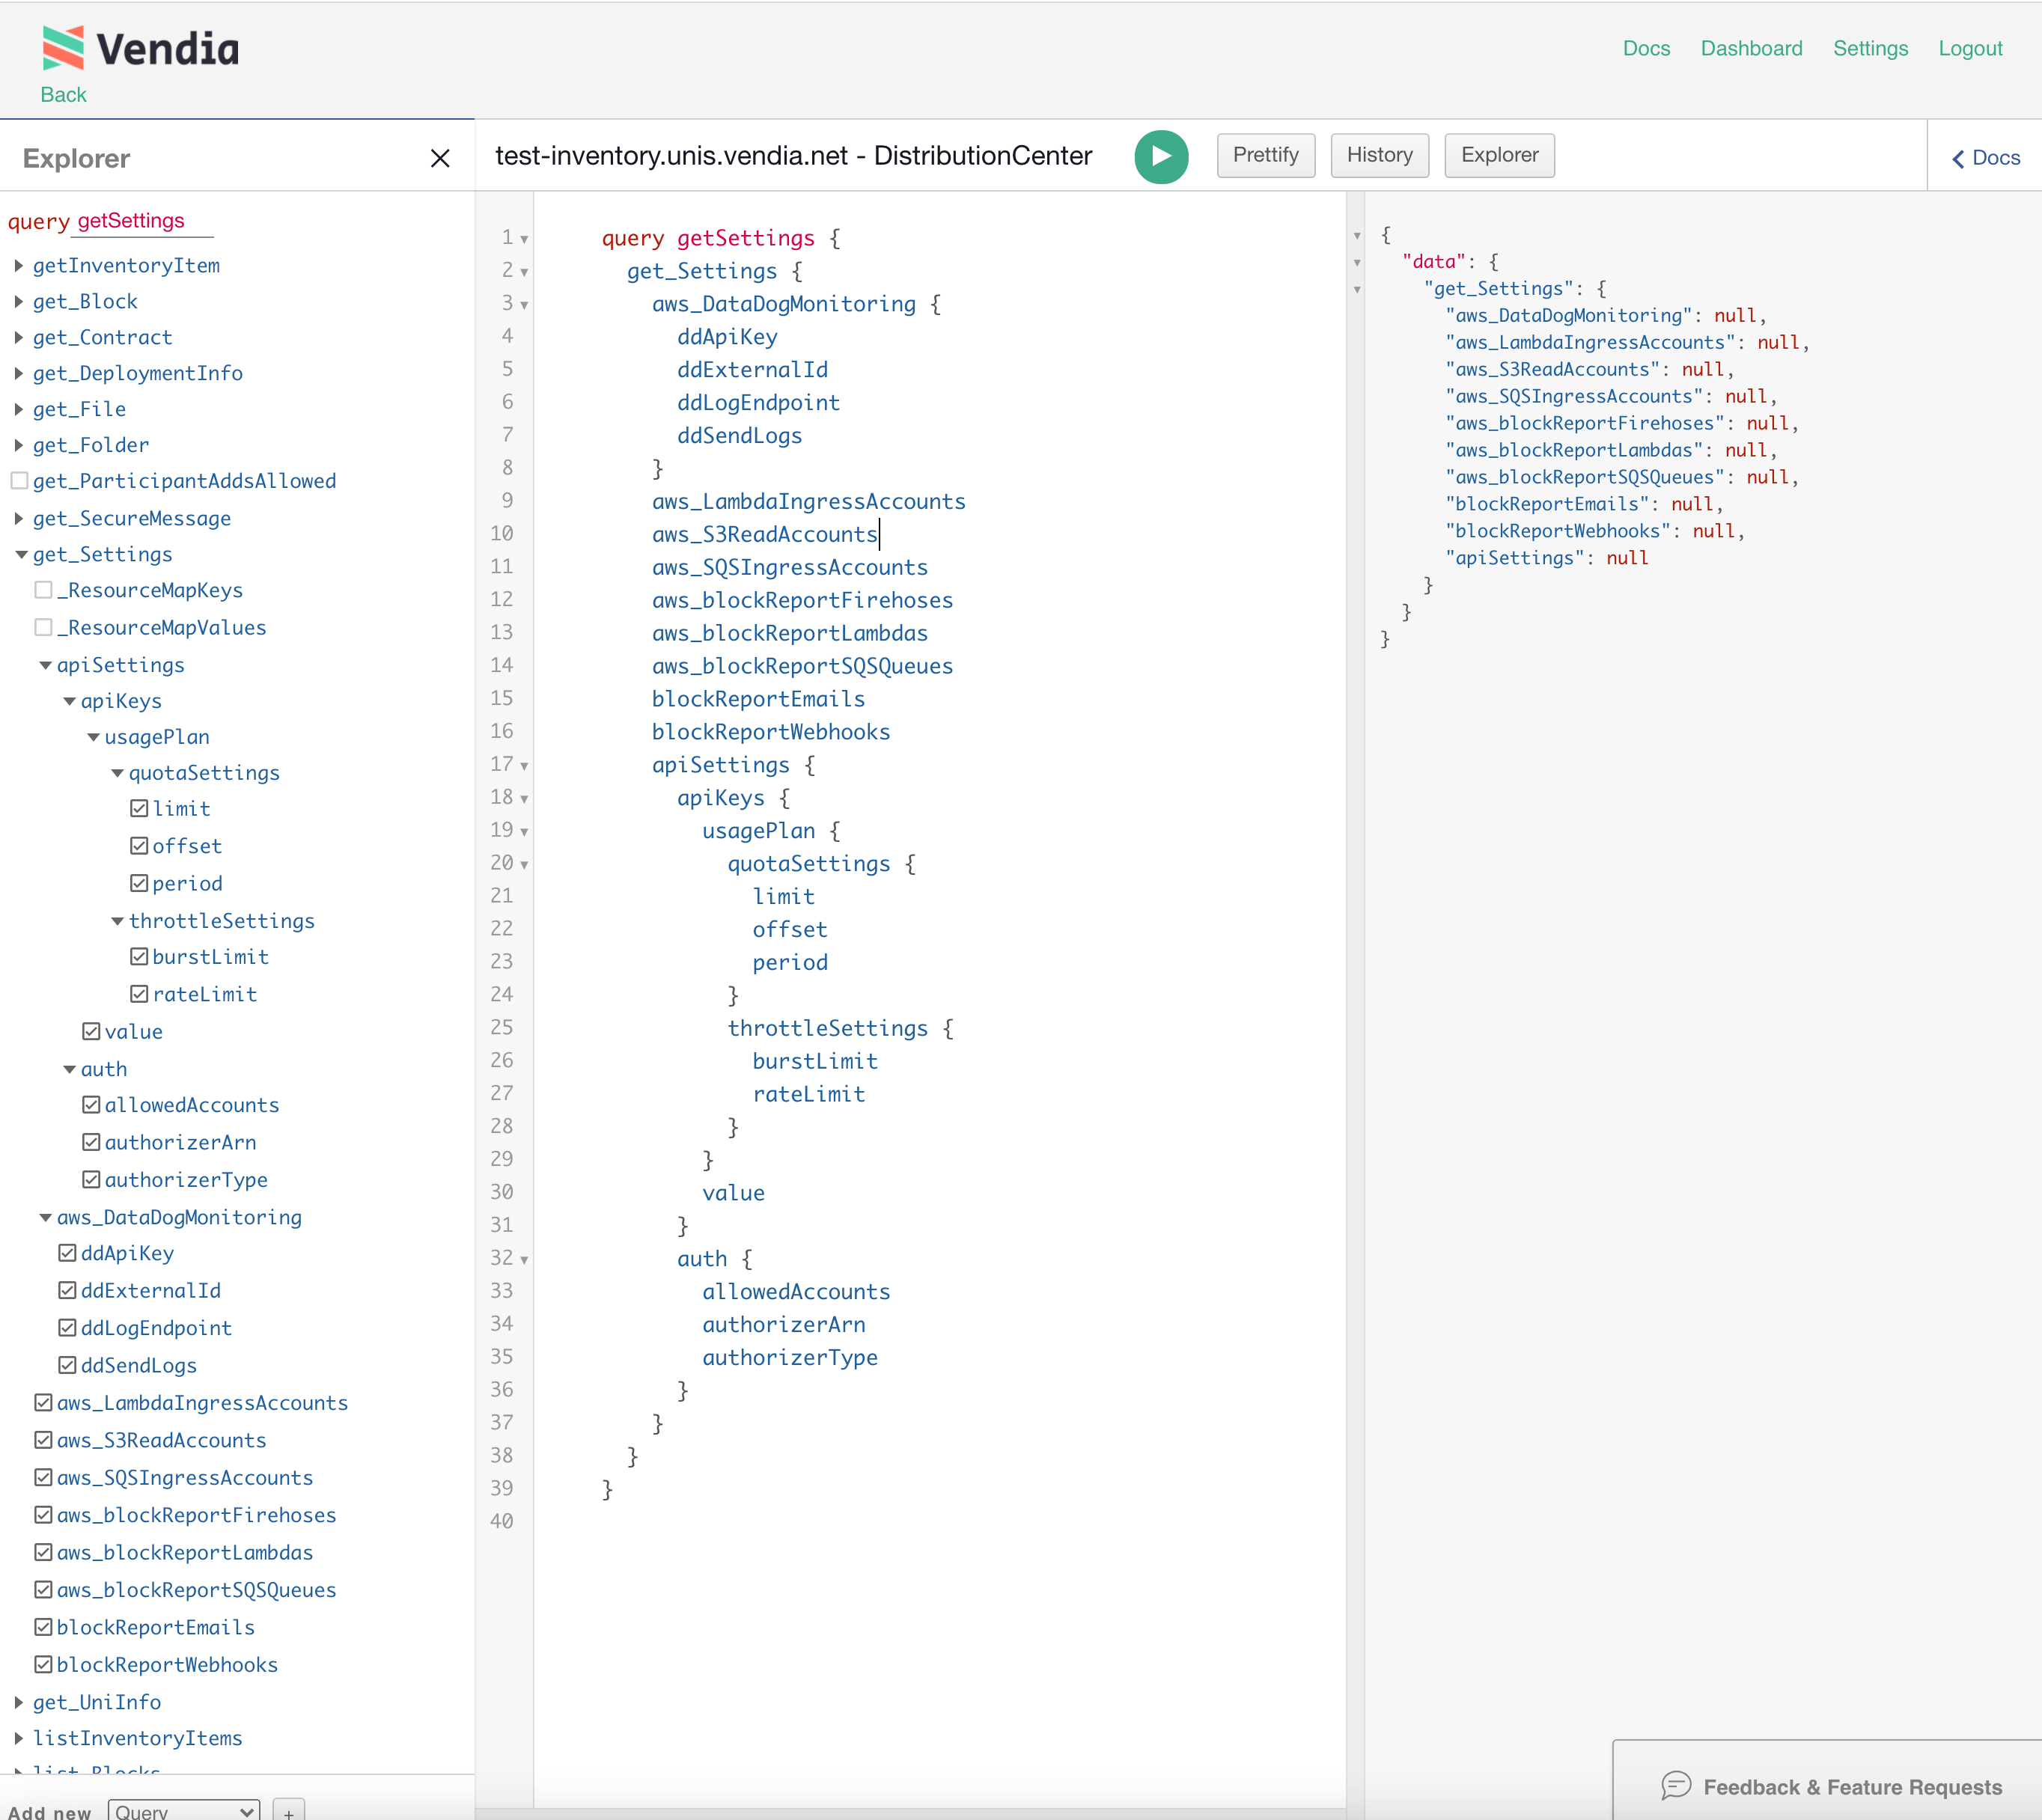Check get_ParticipantAddsAllowed checkbox
The width and height of the screenshot is (2042, 1820).
pos(19,480)
